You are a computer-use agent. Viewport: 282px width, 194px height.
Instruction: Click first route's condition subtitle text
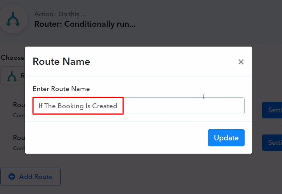click(x=19, y=115)
